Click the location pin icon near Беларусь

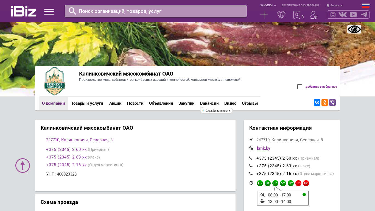coord(328,5)
